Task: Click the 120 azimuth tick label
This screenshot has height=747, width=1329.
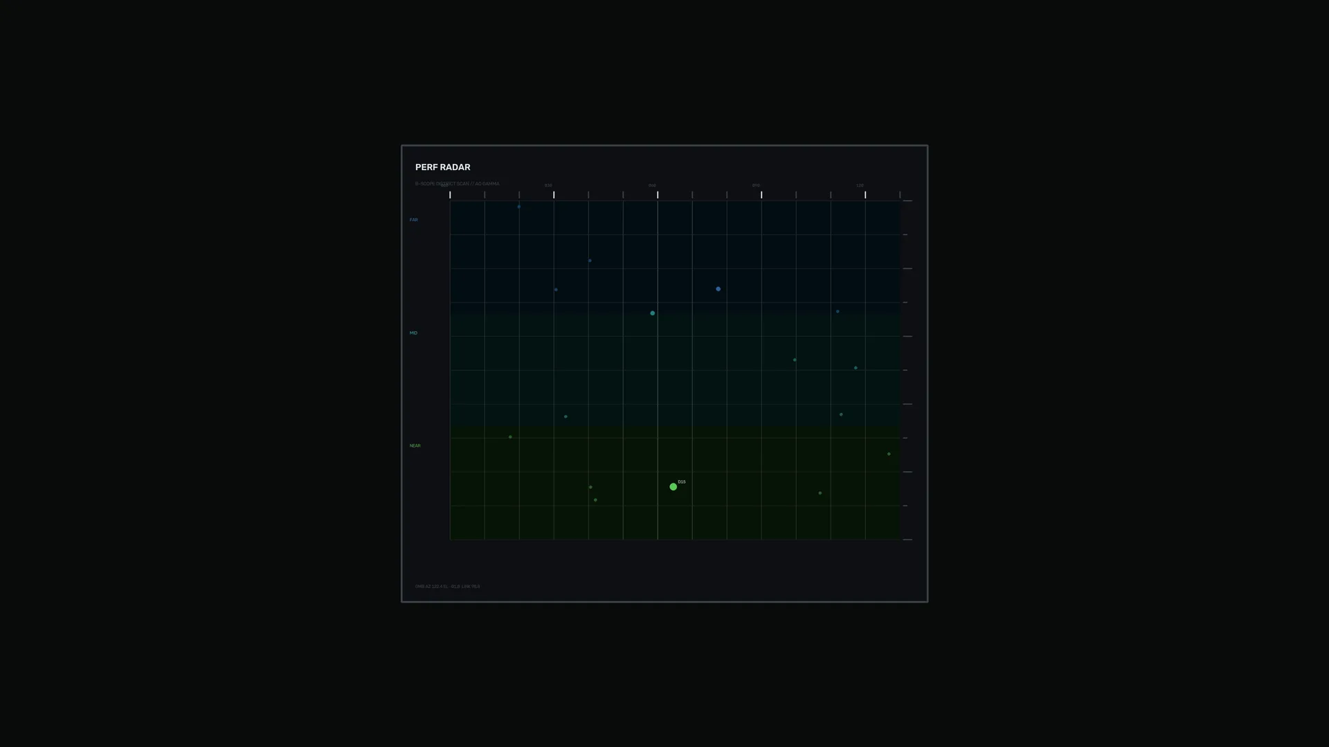Action: [x=860, y=185]
